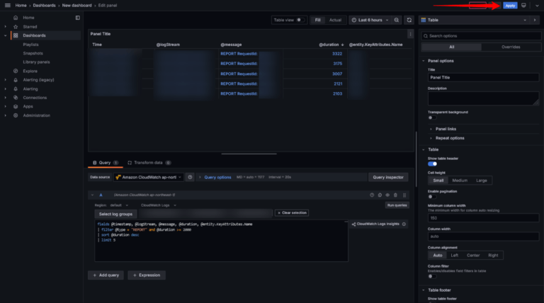Screen dimensions: 544x303
Task: Collapse the options pane with the arrow
Action: (535, 20)
